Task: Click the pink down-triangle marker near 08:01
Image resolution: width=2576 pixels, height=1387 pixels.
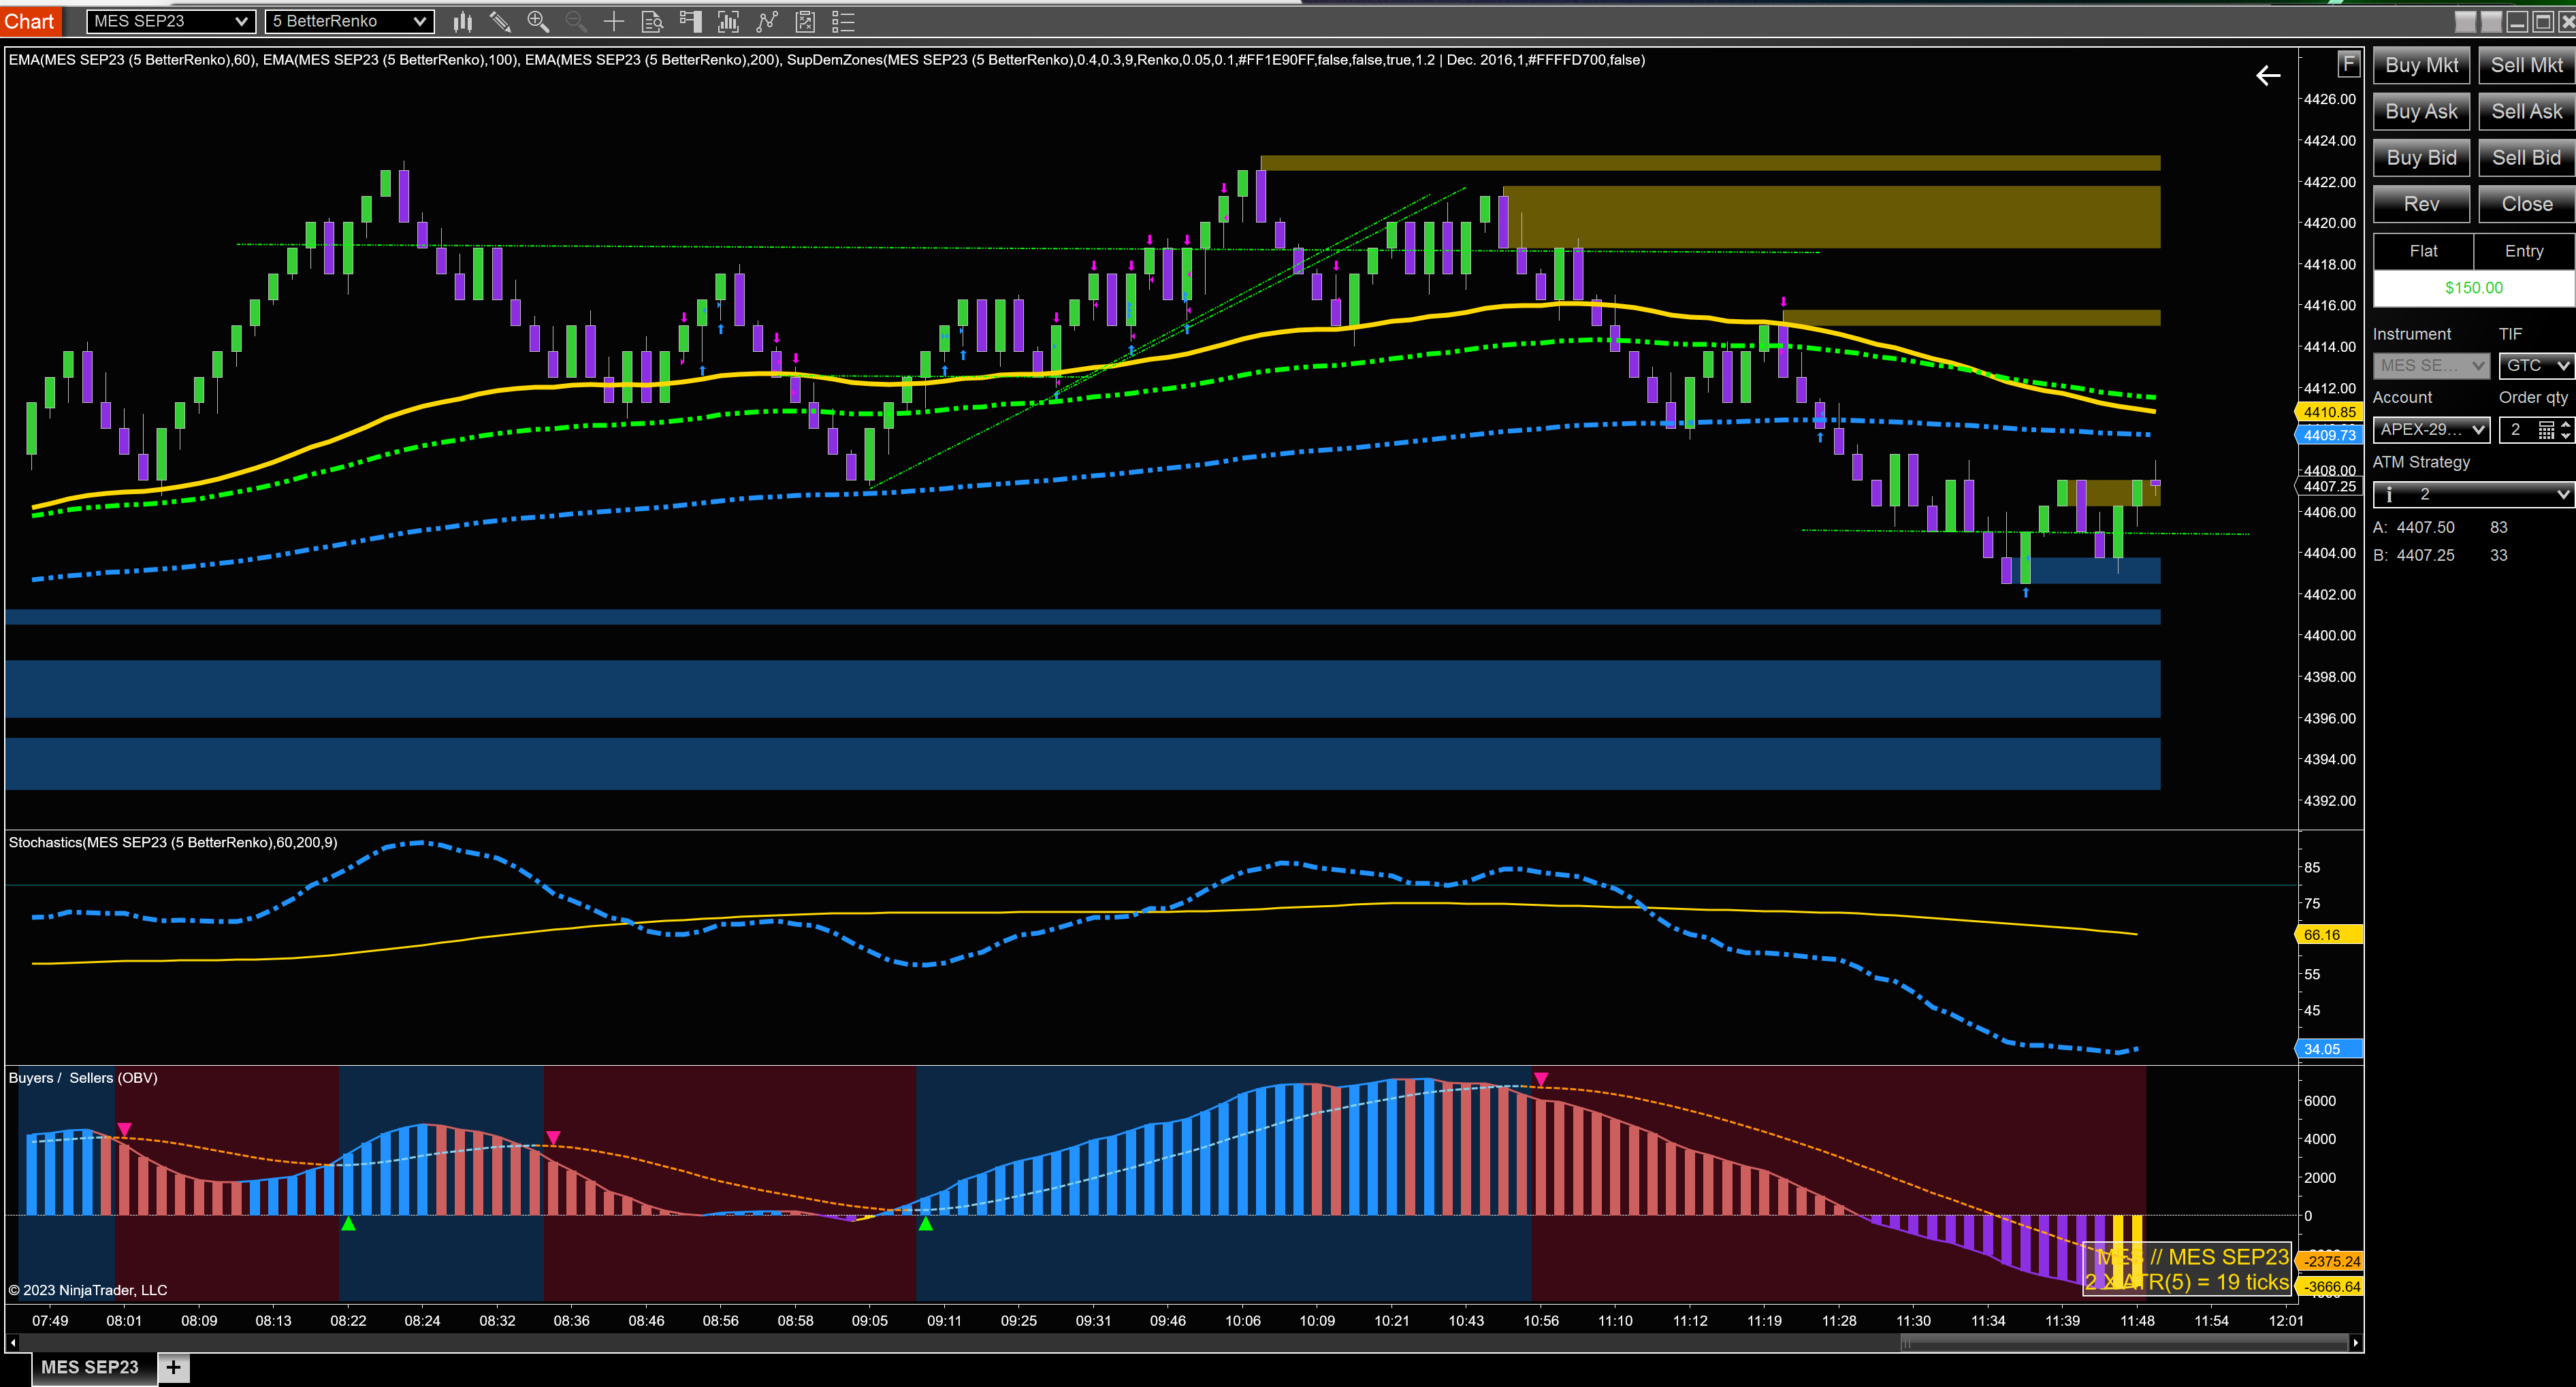Action: [x=124, y=1129]
